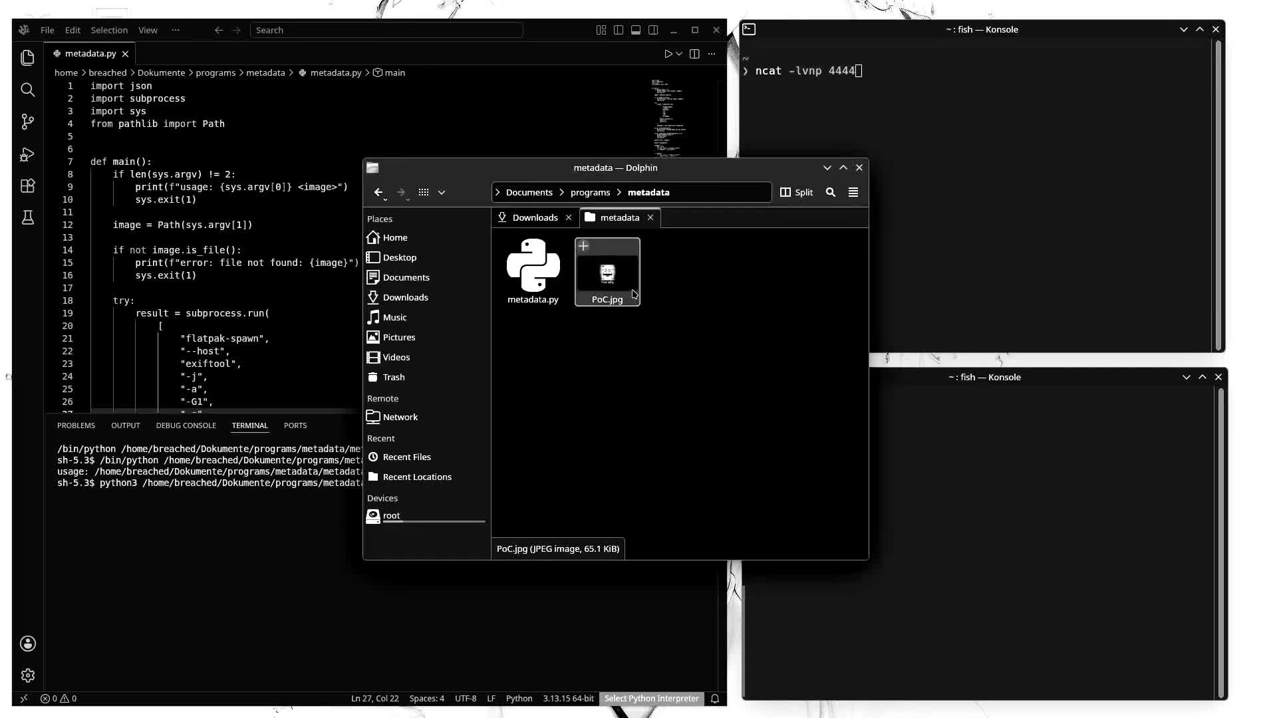Viewport: 1277px width, 718px height.
Task: Click the Spaces: 4 indentation entry
Action: [427, 699]
